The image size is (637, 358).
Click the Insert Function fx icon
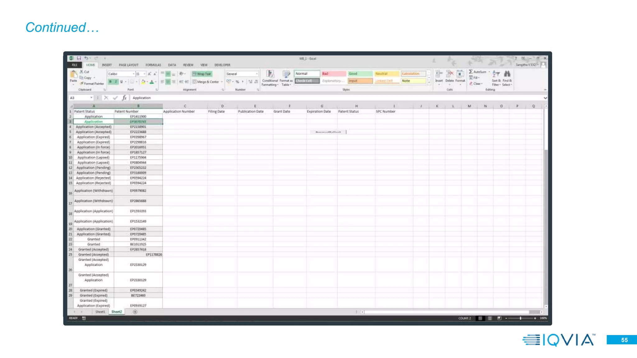(x=124, y=98)
